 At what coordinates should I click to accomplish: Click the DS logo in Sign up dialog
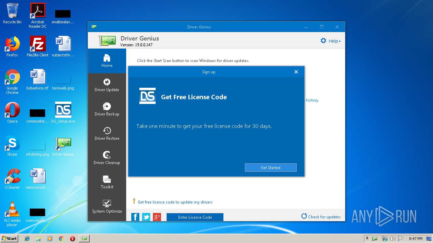[x=147, y=96]
